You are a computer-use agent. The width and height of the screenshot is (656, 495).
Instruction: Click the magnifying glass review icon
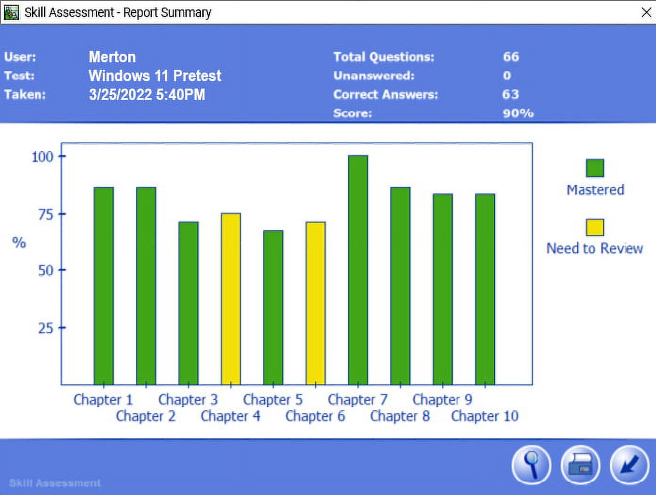click(531, 465)
